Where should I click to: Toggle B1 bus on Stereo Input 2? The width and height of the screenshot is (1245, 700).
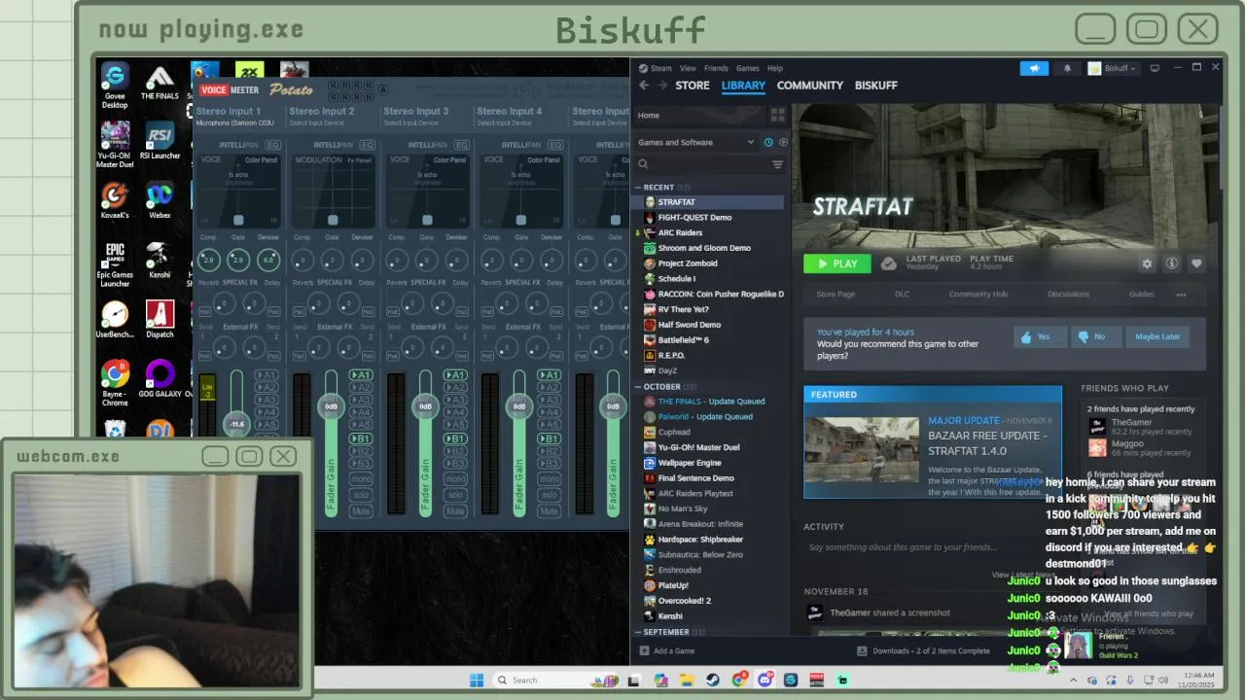pyautogui.click(x=361, y=438)
